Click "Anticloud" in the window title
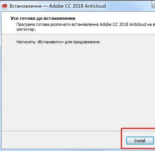 pyautogui.click(x=95, y=6)
